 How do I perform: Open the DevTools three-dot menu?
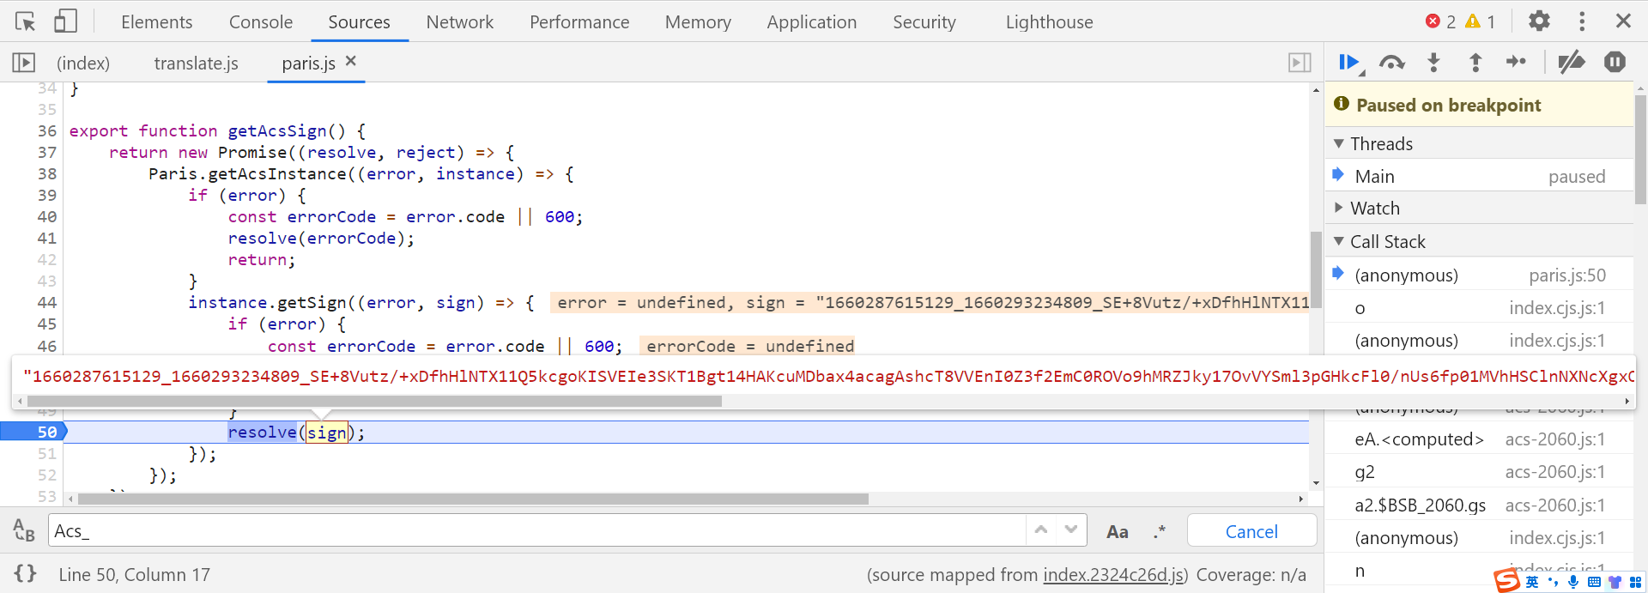1582,21
